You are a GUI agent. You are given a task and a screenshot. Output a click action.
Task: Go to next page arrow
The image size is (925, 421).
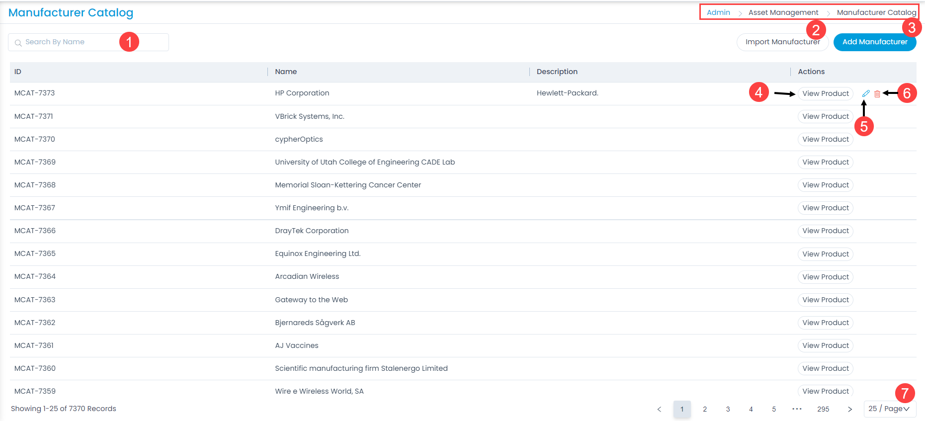click(850, 409)
